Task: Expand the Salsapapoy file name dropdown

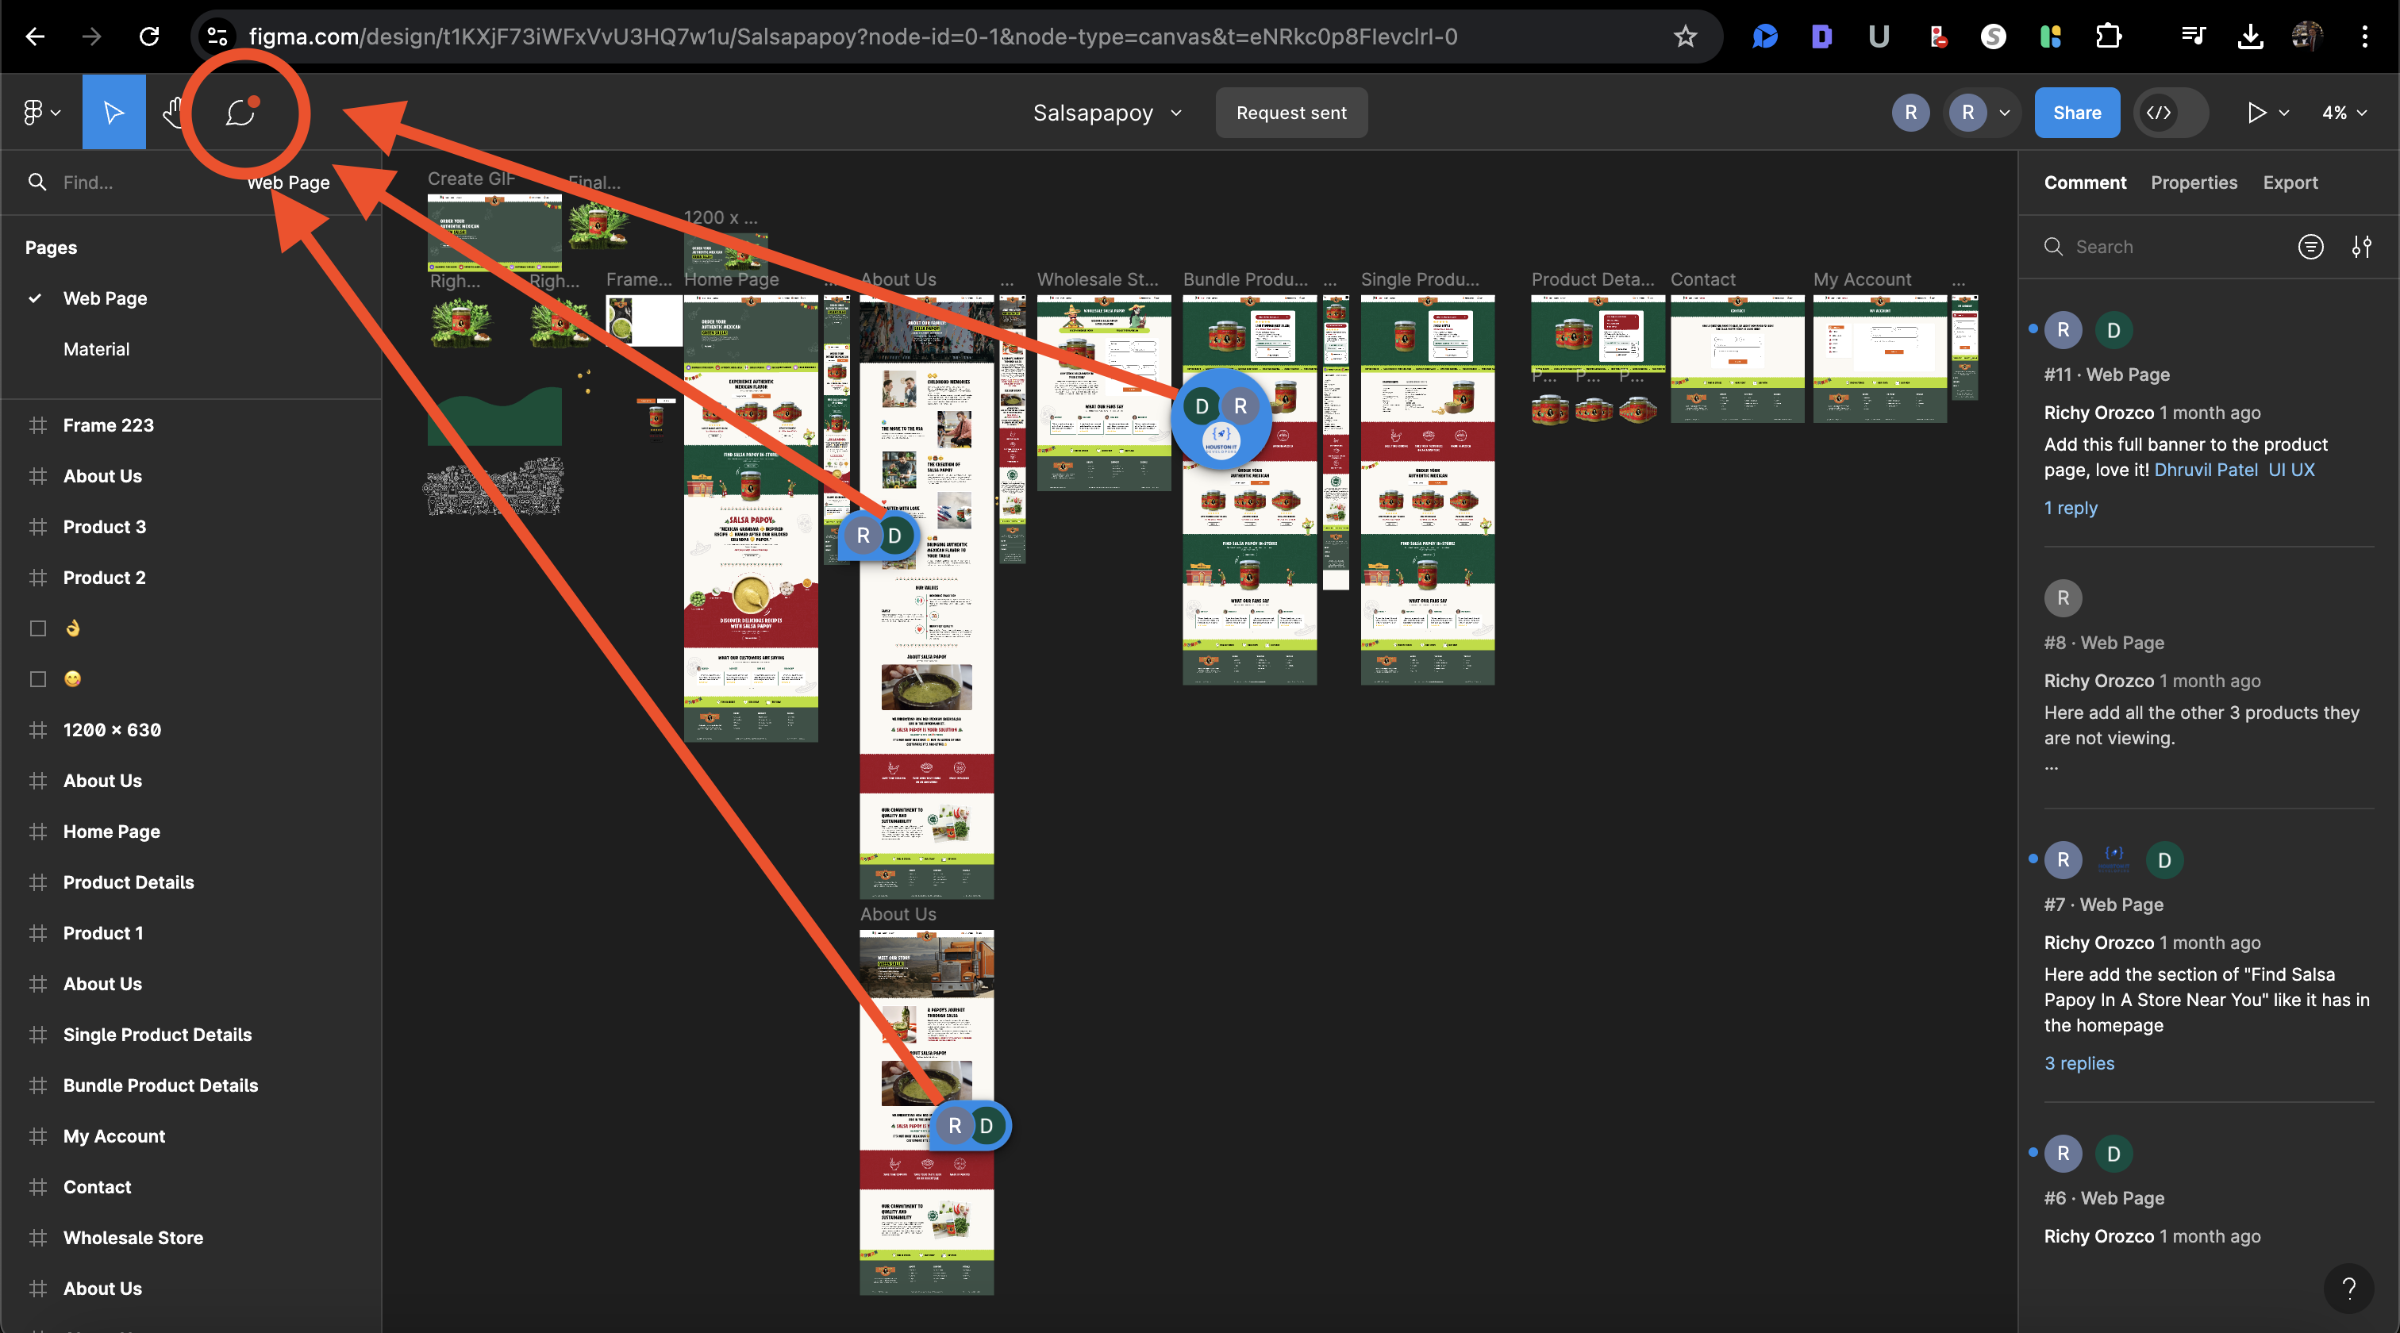Action: pyautogui.click(x=1175, y=113)
